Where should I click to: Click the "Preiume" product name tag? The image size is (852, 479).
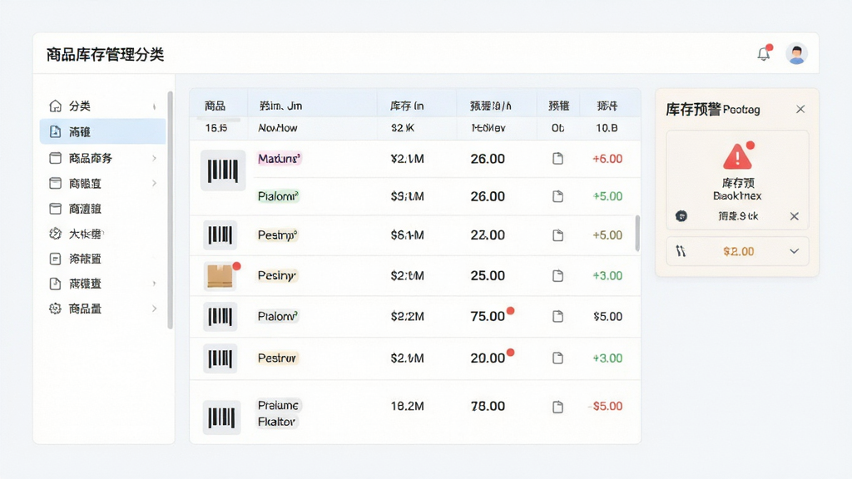pyautogui.click(x=278, y=405)
